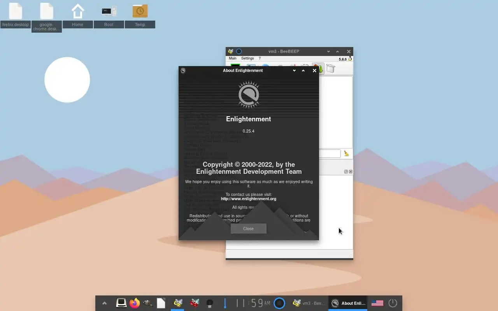The width and height of the screenshot is (498, 311).
Task: Click the 0.25.4 version text
Action: (x=248, y=131)
